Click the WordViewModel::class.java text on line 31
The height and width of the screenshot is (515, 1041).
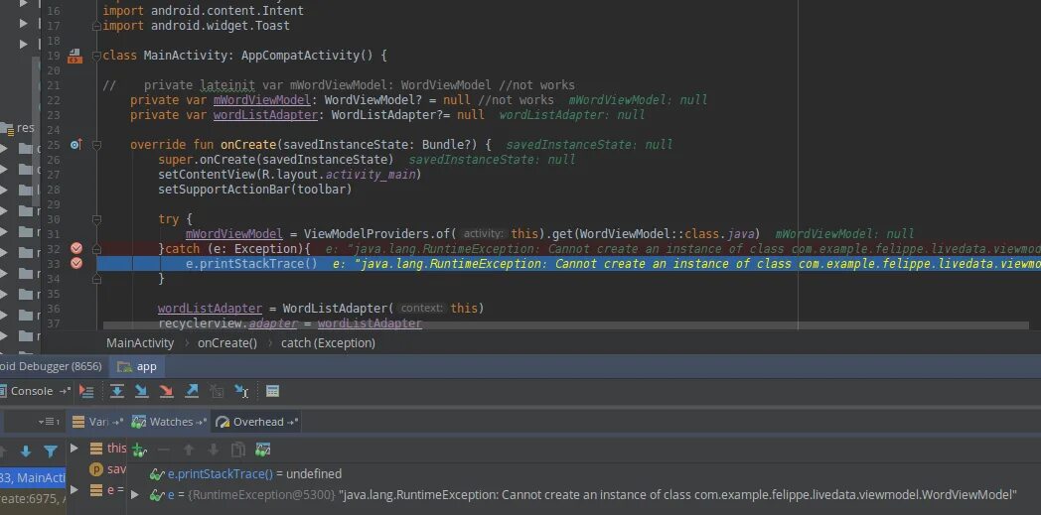(669, 234)
